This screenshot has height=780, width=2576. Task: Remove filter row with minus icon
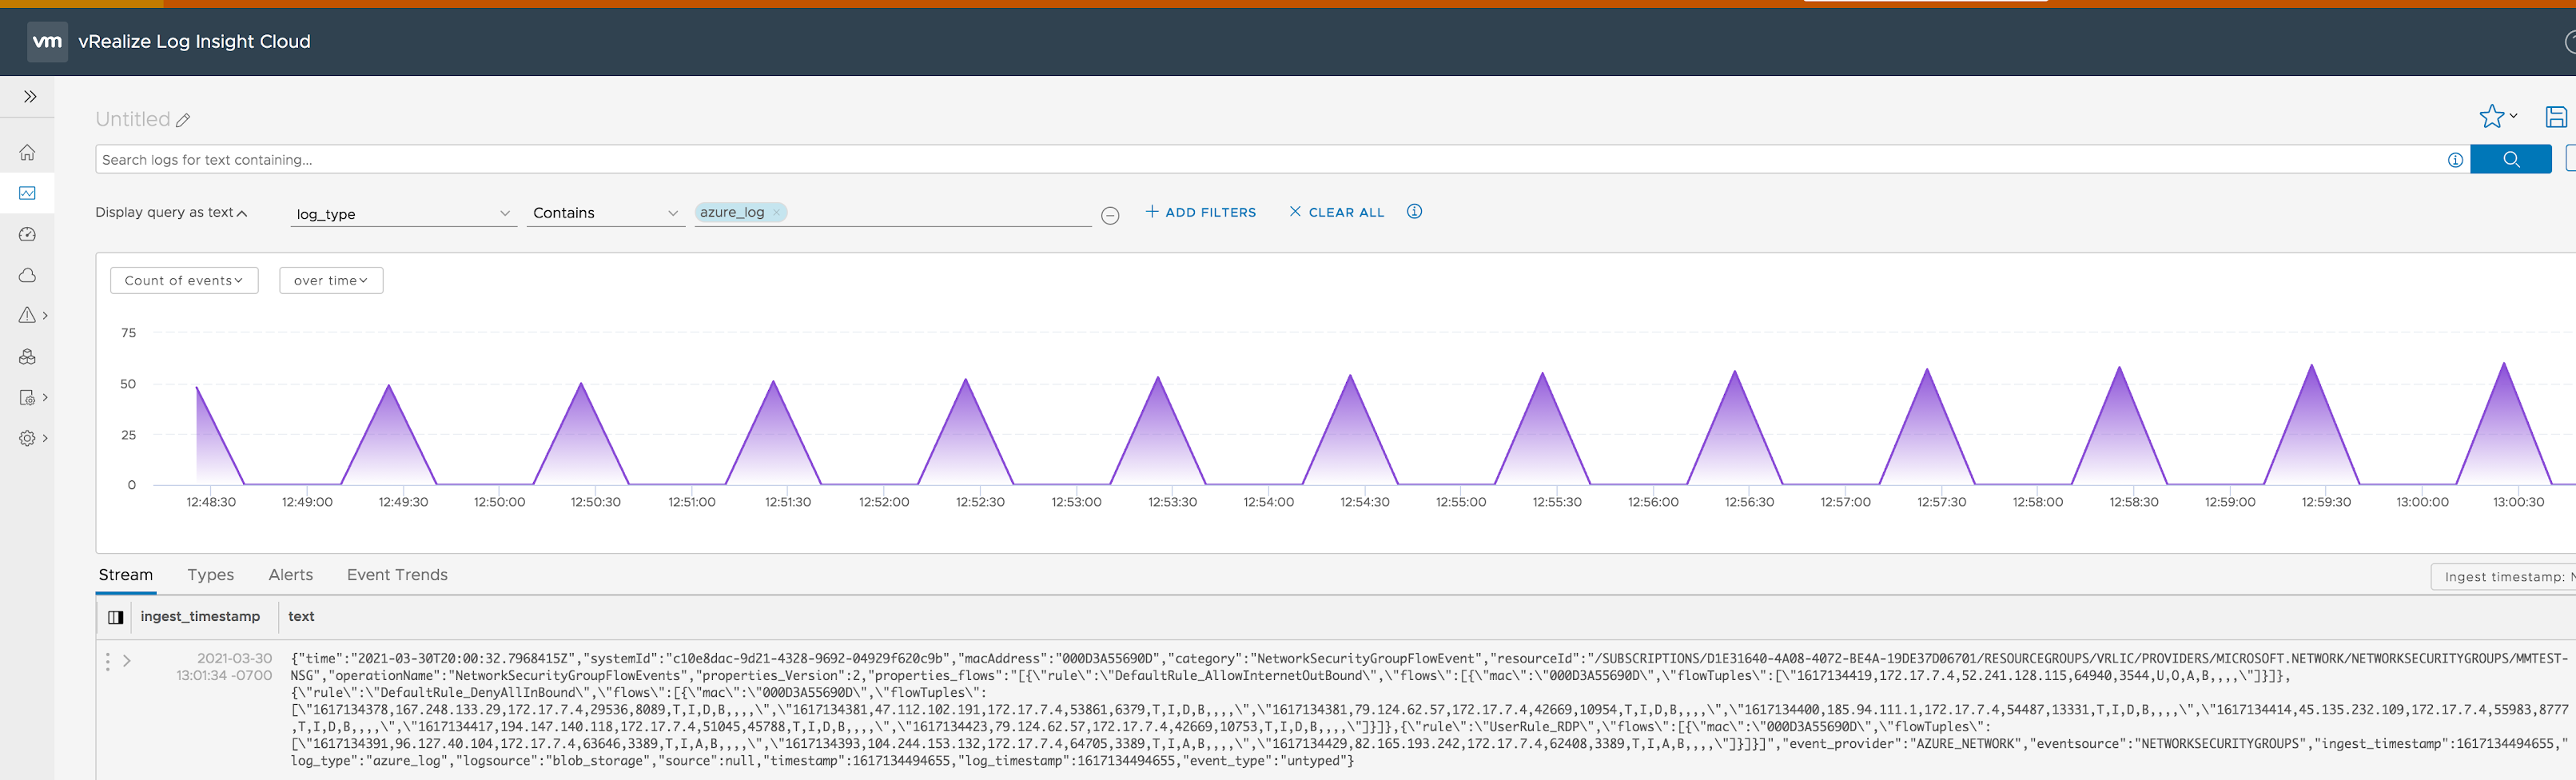tap(1110, 215)
